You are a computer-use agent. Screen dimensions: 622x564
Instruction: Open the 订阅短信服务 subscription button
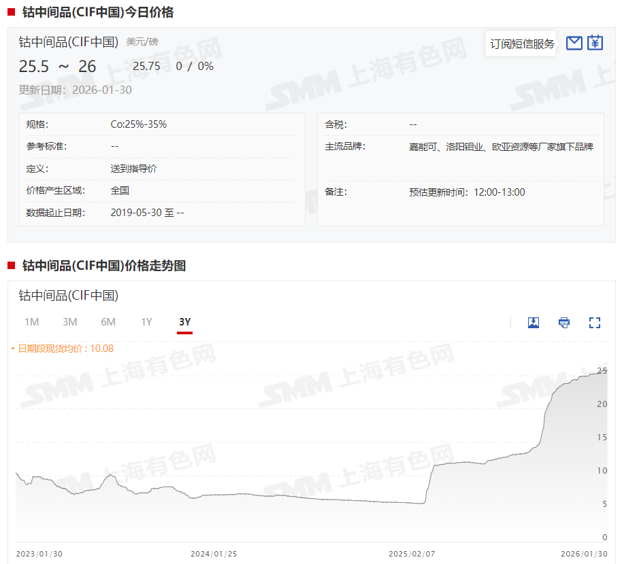(522, 44)
